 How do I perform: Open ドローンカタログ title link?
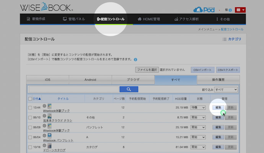click(x=54, y=150)
